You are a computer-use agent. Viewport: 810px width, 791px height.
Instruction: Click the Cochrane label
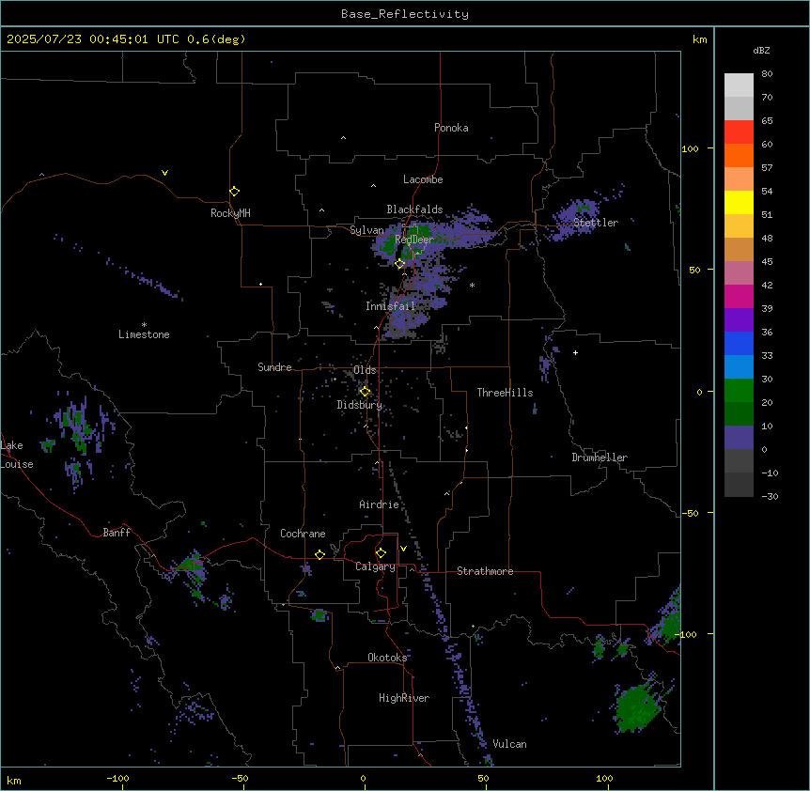coord(303,534)
